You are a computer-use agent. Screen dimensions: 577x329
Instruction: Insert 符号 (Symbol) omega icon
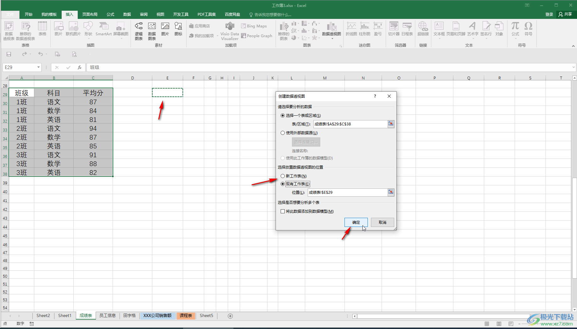click(529, 28)
